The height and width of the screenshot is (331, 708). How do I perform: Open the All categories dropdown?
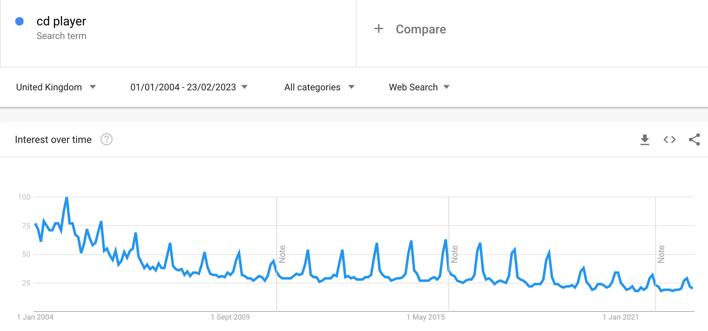[319, 87]
